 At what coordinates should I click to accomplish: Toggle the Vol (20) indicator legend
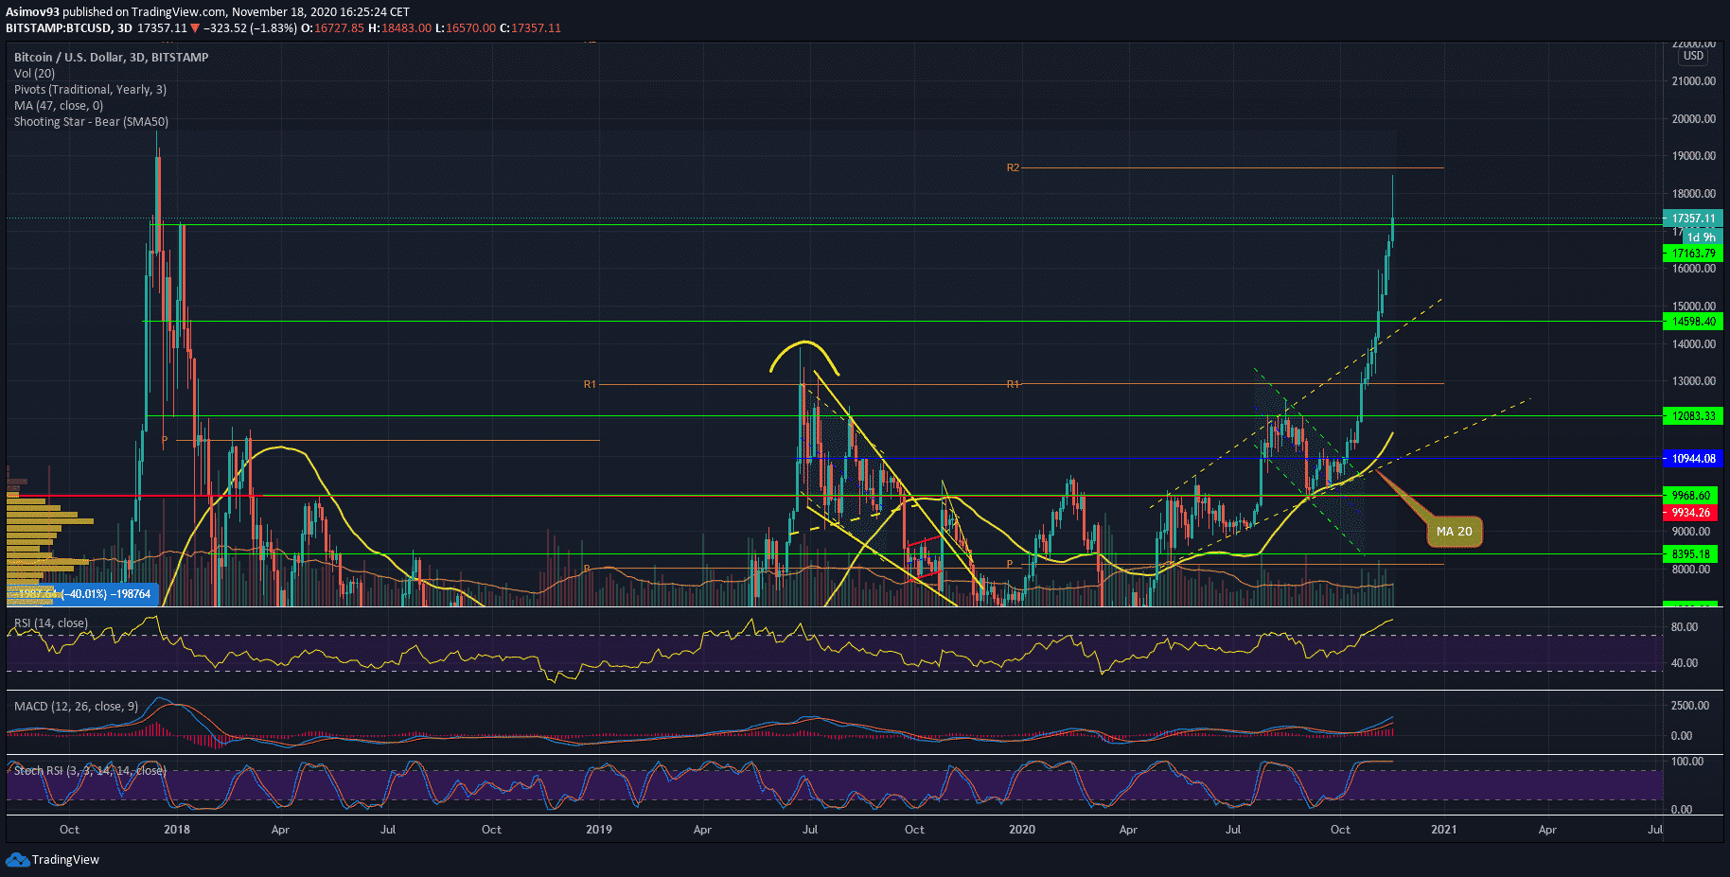pos(35,73)
